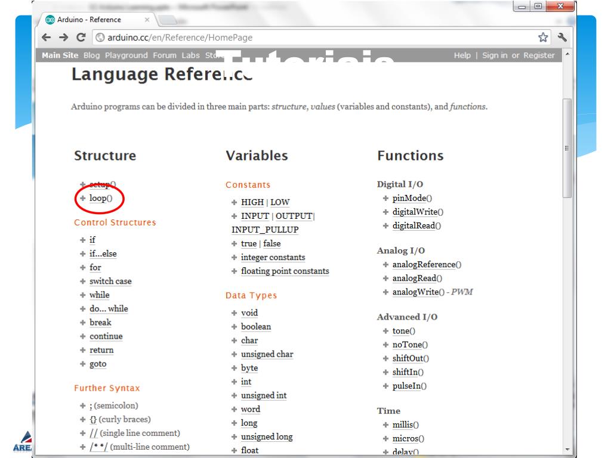This screenshot has width=611, height=458.
Task: Minimize the browser window
Action: [x=522, y=6]
